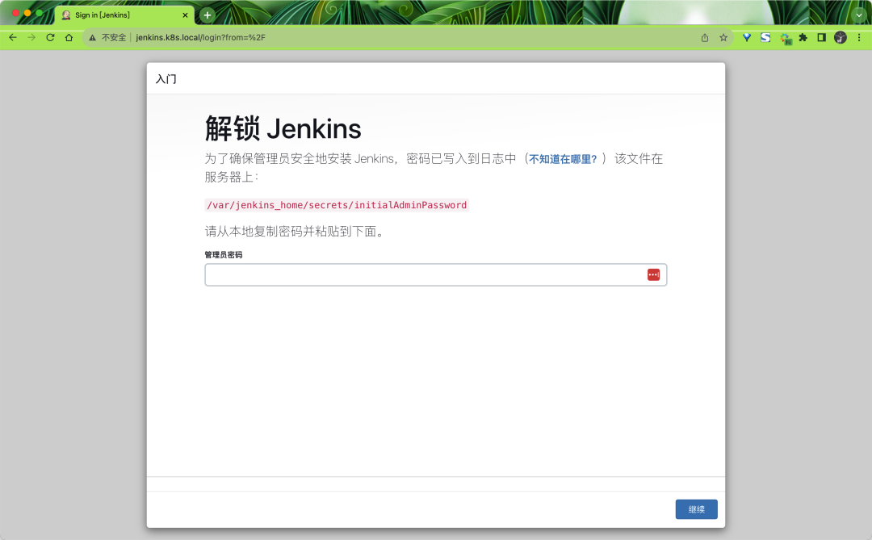The height and width of the screenshot is (540, 872).
Task: Close the window with the red button
Action: pos(15,13)
